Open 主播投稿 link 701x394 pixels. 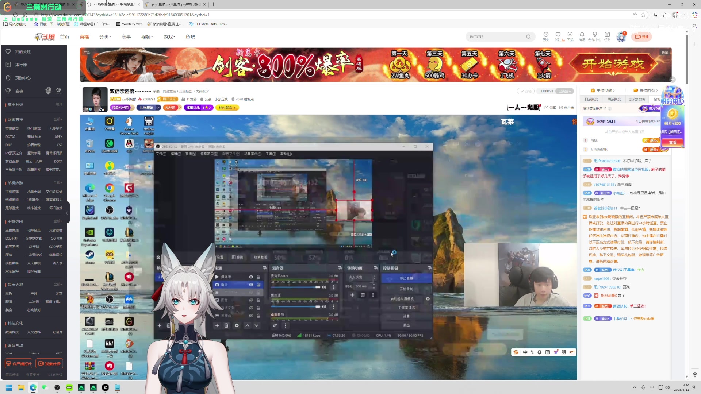point(603,90)
